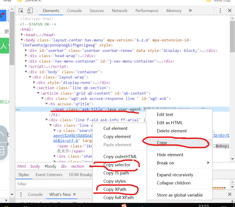Expand the head element in the DOM tree

click(x=21, y=35)
